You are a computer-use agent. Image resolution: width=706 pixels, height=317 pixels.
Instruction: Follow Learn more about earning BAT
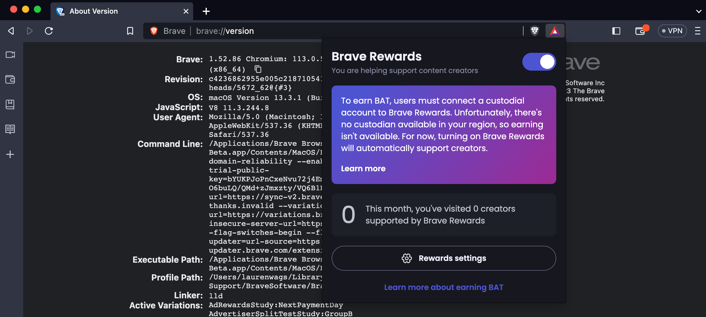[x=444, y=287]
